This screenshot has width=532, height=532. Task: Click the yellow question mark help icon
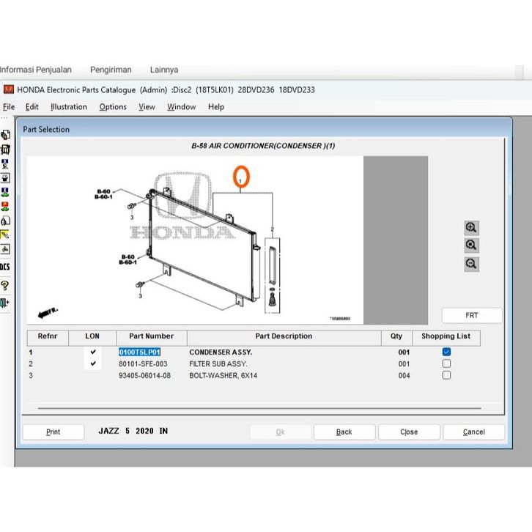[5, 285]
